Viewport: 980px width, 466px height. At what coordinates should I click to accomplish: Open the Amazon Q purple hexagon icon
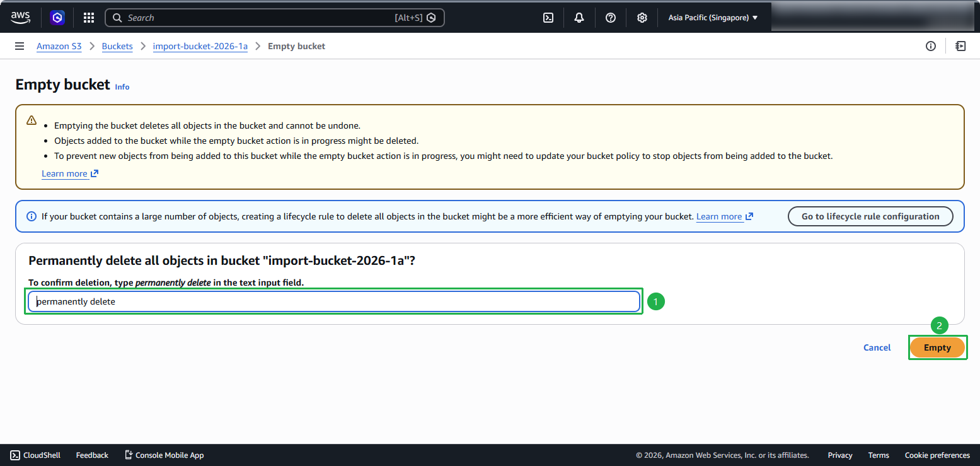pos(58,18)
